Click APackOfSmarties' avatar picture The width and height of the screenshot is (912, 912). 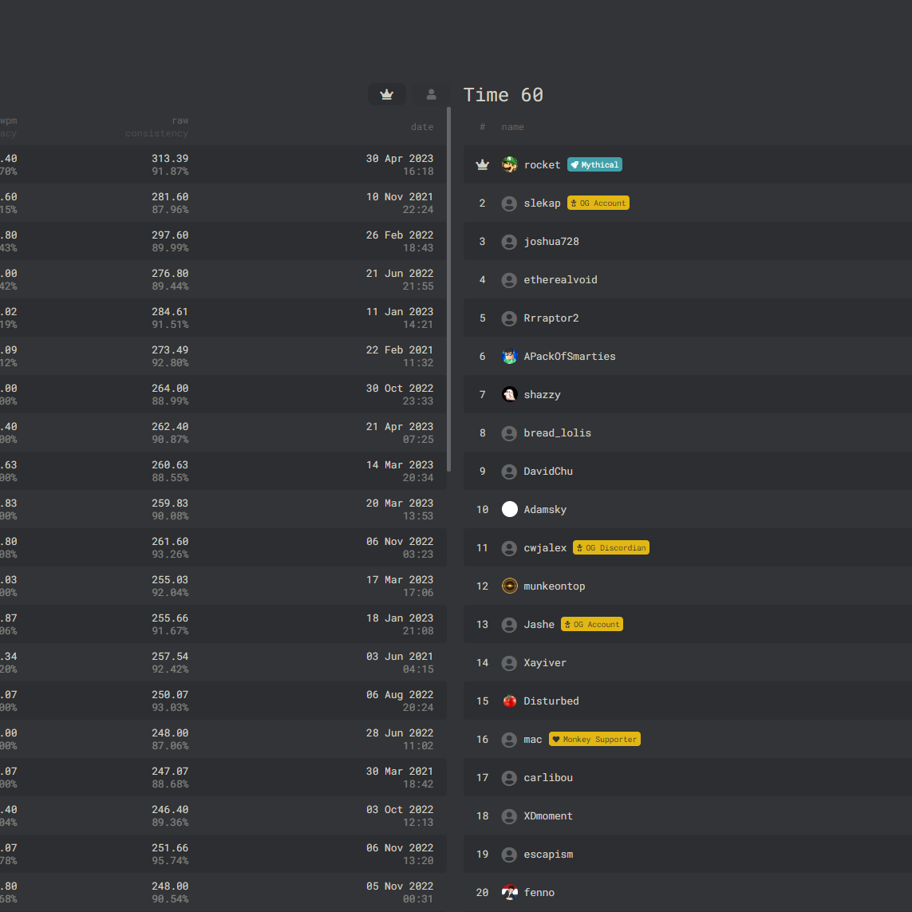510,357
